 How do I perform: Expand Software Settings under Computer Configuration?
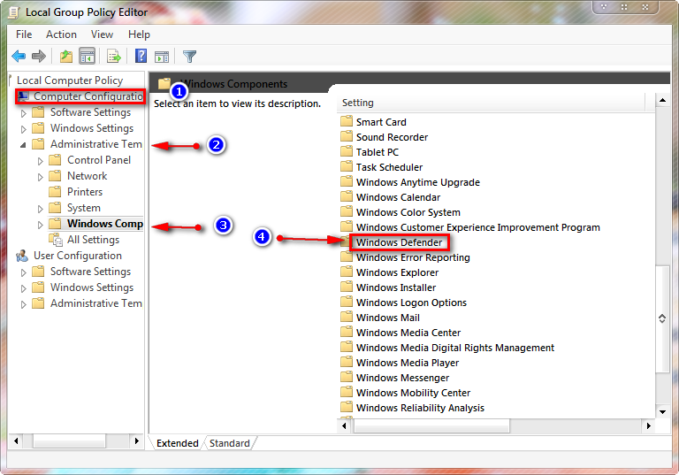click(x=23, y=113)
